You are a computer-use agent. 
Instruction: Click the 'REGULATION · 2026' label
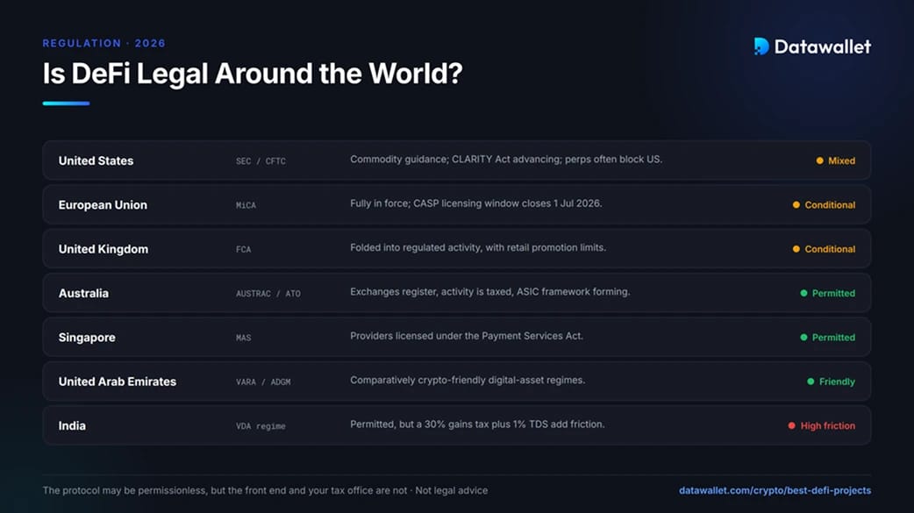coord(104,43)
